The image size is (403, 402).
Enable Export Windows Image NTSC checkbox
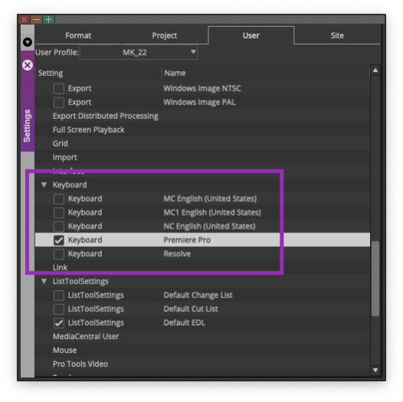pyautogui.click(x=59, y=88)
